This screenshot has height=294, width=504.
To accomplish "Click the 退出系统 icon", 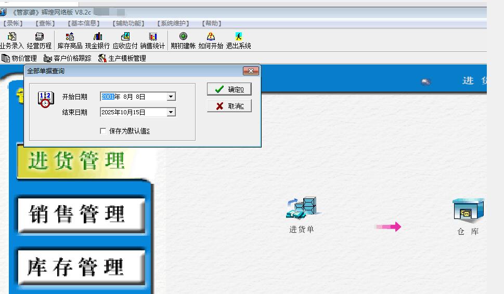I will click(238, 37).
